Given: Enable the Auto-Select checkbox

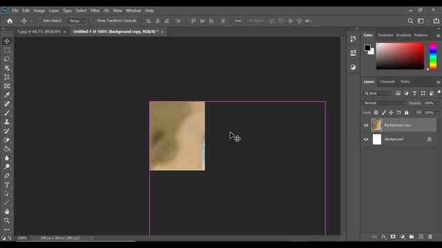Looking at the screenshot, I should click(x=40, y=21).
